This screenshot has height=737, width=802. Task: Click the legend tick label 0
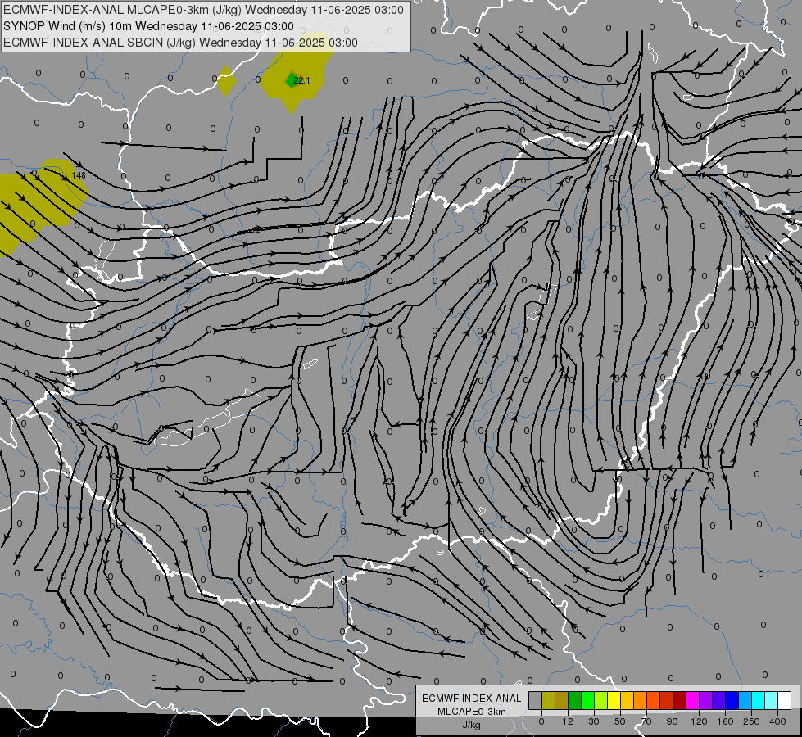point(541,721)
